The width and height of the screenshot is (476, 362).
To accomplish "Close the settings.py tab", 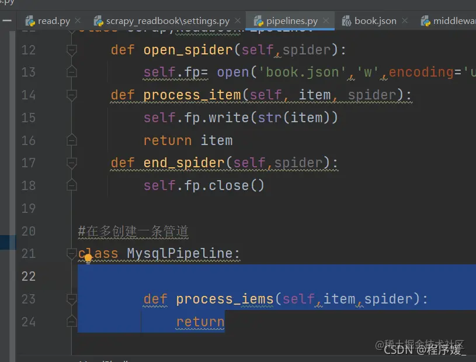I will coord(238,20).
